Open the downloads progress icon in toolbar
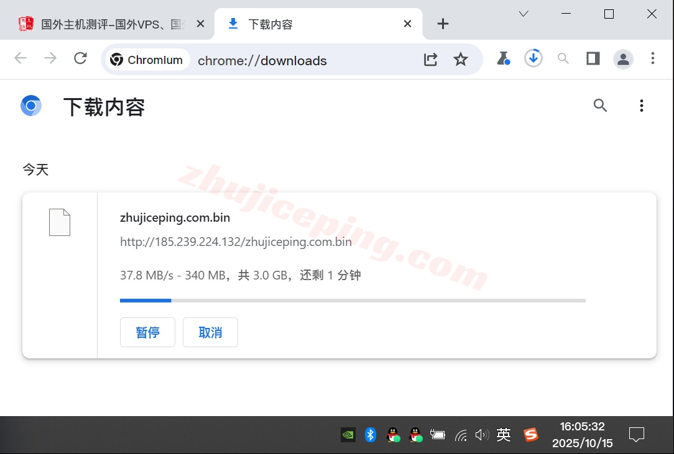 (533, 59)
